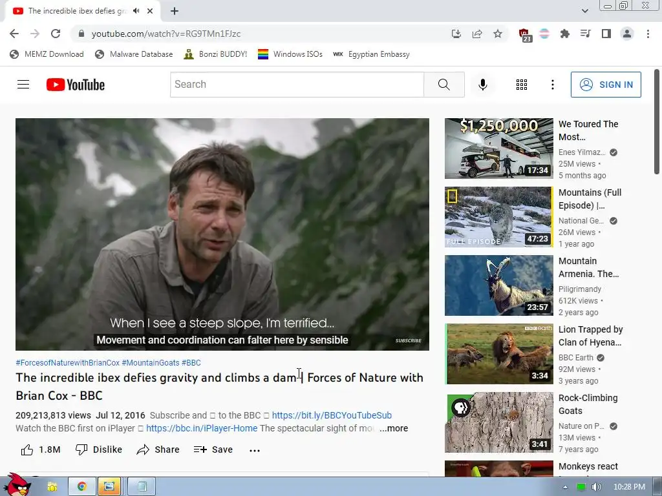Click Save to playlist button

point(213,449)
